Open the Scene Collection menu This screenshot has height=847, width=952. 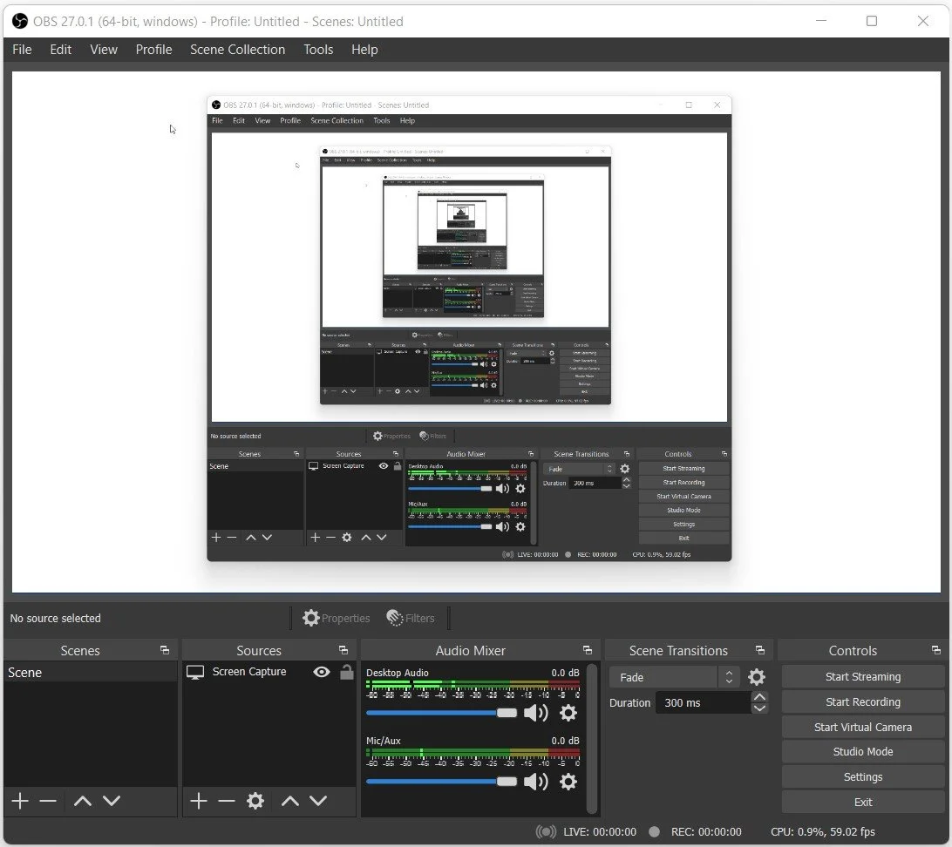pyautogui.click(x=237, y=49)
